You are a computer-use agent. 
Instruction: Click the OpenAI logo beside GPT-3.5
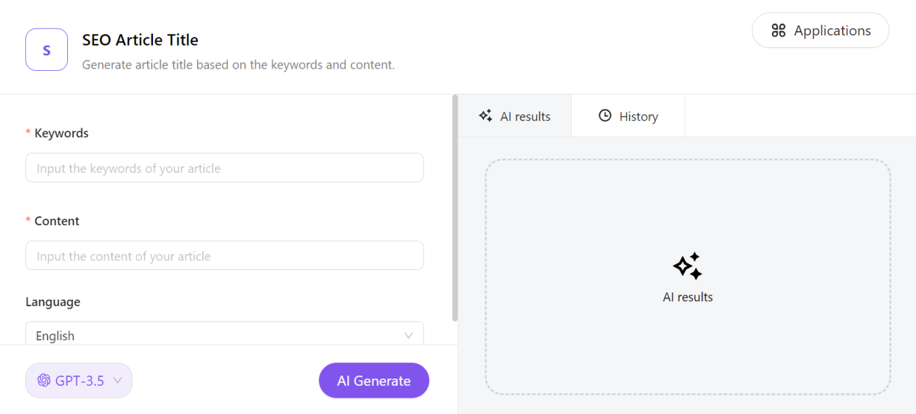44,381
